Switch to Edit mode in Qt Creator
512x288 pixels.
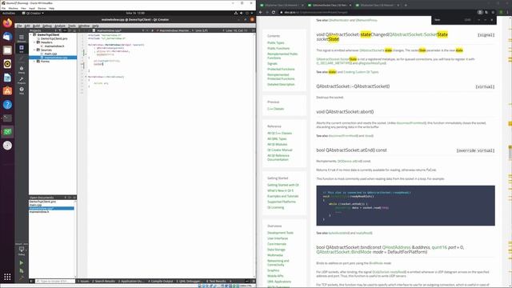tap(22, 49)
